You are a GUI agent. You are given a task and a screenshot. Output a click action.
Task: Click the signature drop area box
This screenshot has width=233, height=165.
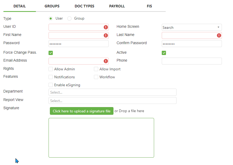pos(101,138)
